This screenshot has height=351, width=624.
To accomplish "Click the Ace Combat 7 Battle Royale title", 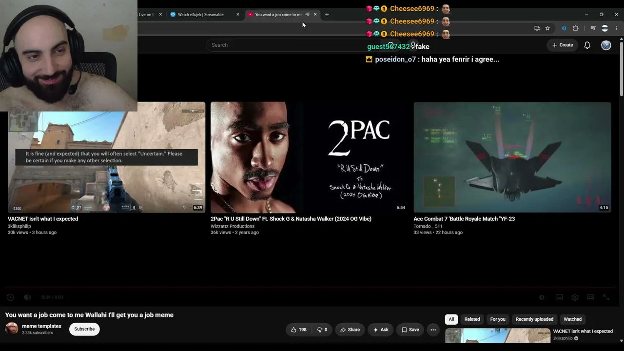I will tap(464, 219).
